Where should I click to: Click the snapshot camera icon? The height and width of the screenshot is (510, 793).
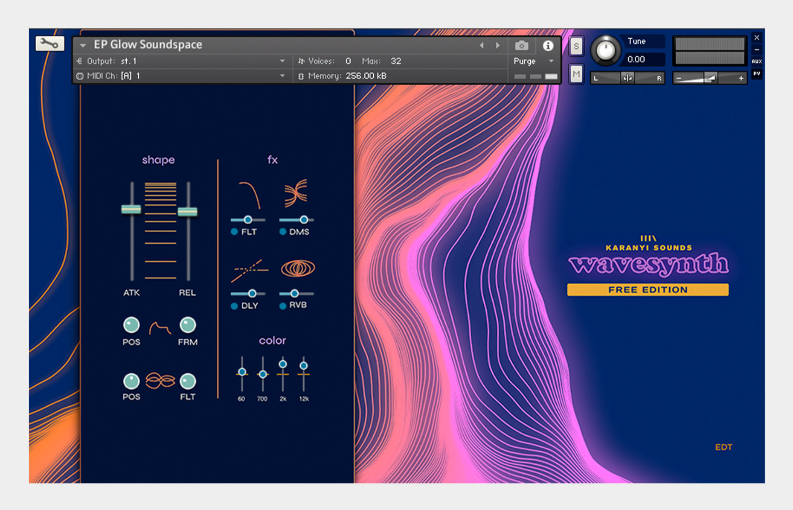click(521, 45)
